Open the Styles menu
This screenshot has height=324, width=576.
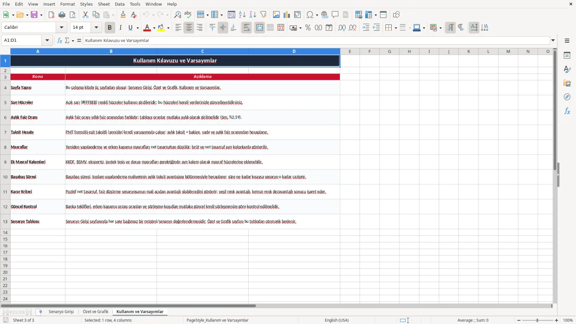pos(86,4)
